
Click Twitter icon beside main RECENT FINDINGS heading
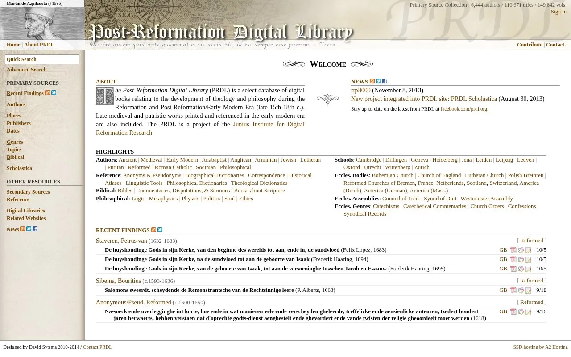click(x=160, y=230)
